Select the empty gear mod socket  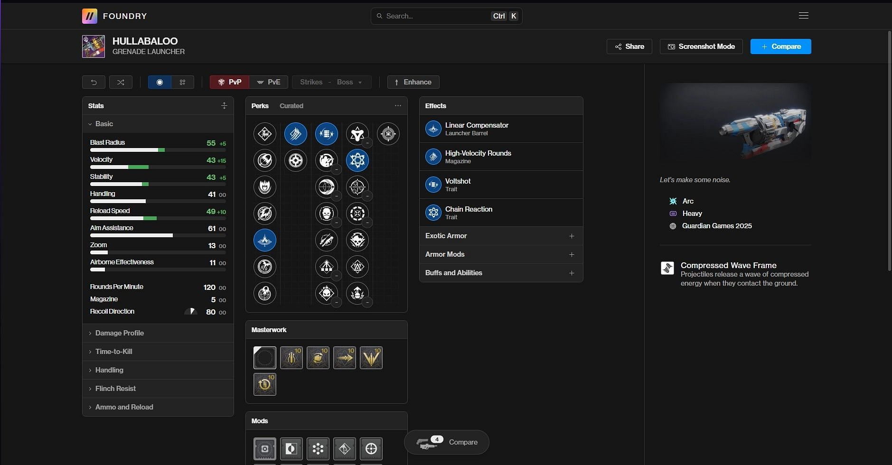[264, 449]
